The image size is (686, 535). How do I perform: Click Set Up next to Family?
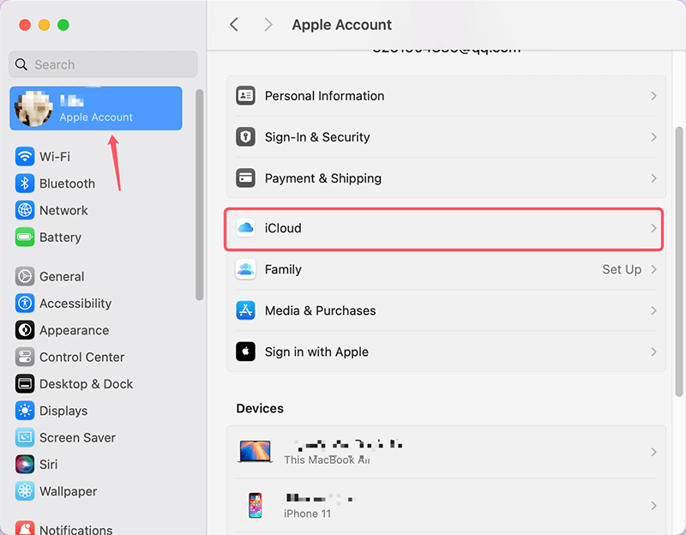(x=622, y=269)
